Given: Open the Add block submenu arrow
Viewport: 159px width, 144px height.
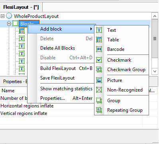Looking at the screenshot, I should pos(91,29).
